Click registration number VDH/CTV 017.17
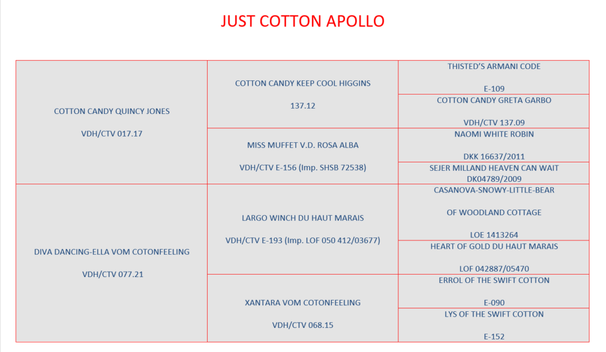The width and height of the screenshot is (606, 352). coord(112,134)
